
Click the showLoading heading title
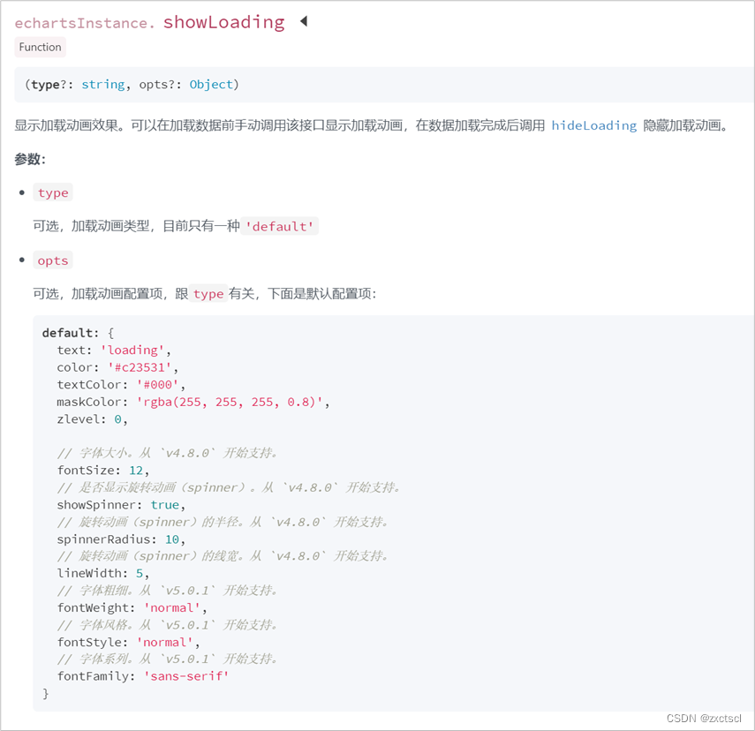click(x=224, y=23)
